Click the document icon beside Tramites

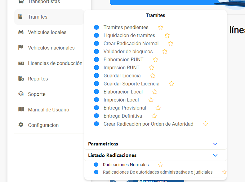point(20,16)
